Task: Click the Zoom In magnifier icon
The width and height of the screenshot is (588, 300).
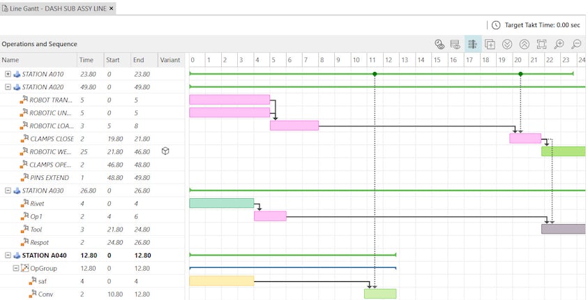Action: tap(559, 44)
